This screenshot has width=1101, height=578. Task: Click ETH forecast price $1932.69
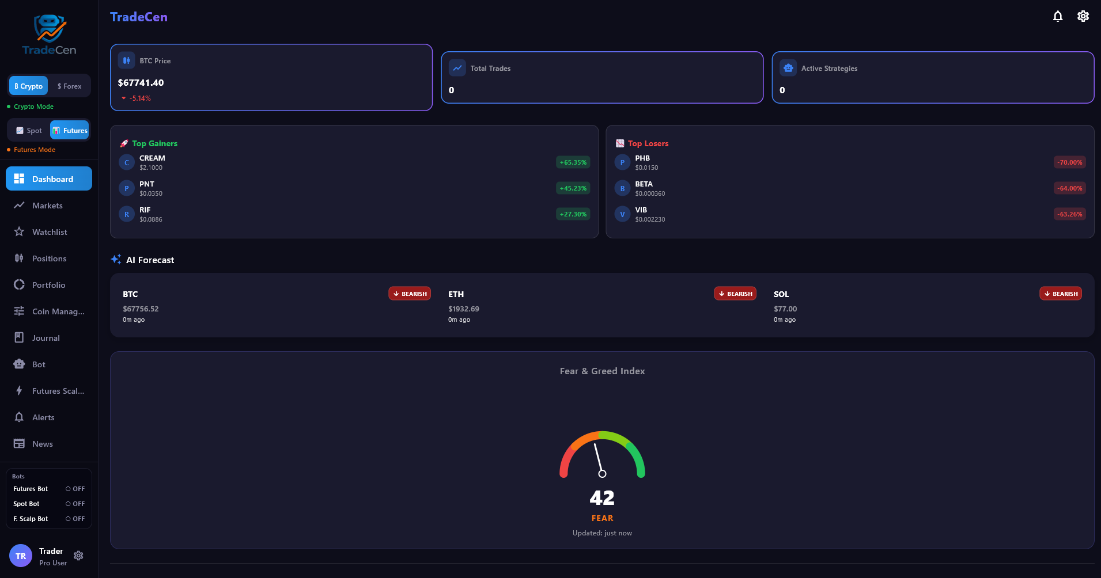(x=464, y=309)
